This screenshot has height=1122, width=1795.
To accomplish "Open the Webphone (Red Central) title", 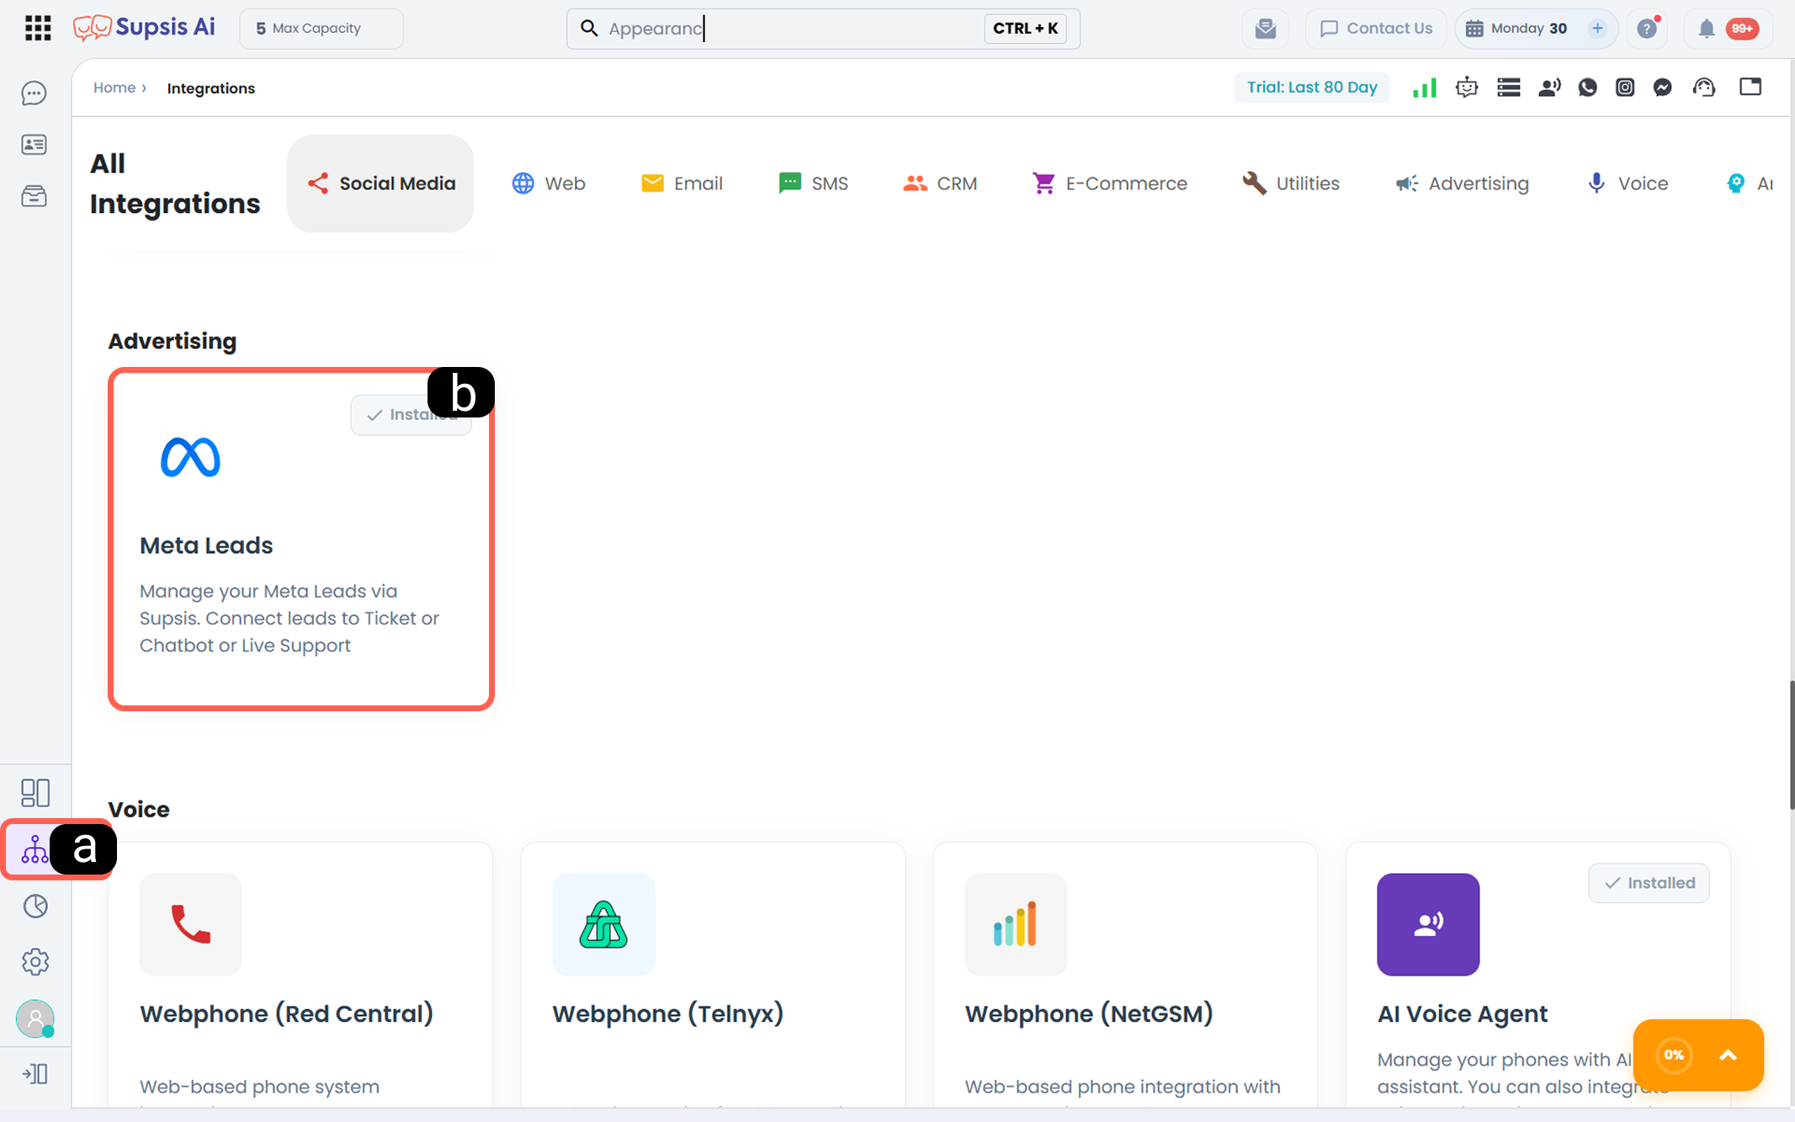I will click(x=286, y=1013).
